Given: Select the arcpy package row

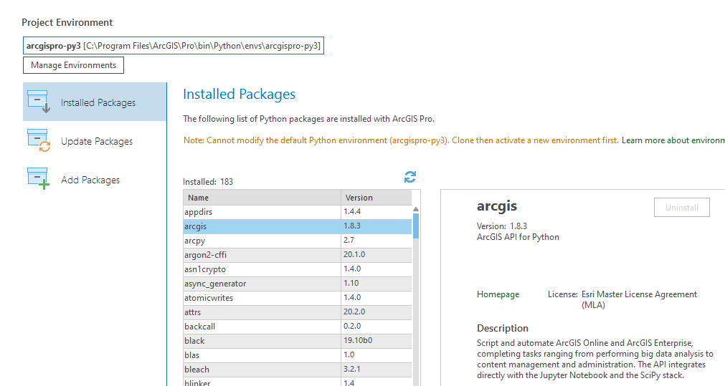Looking at the screenshot, I should click(262, 241).
